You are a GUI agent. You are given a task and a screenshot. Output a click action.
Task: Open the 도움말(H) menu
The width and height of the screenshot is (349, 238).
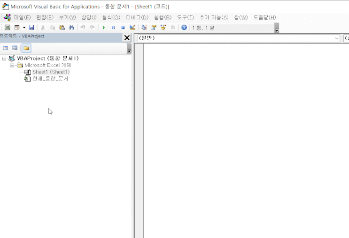click(264, 17)
